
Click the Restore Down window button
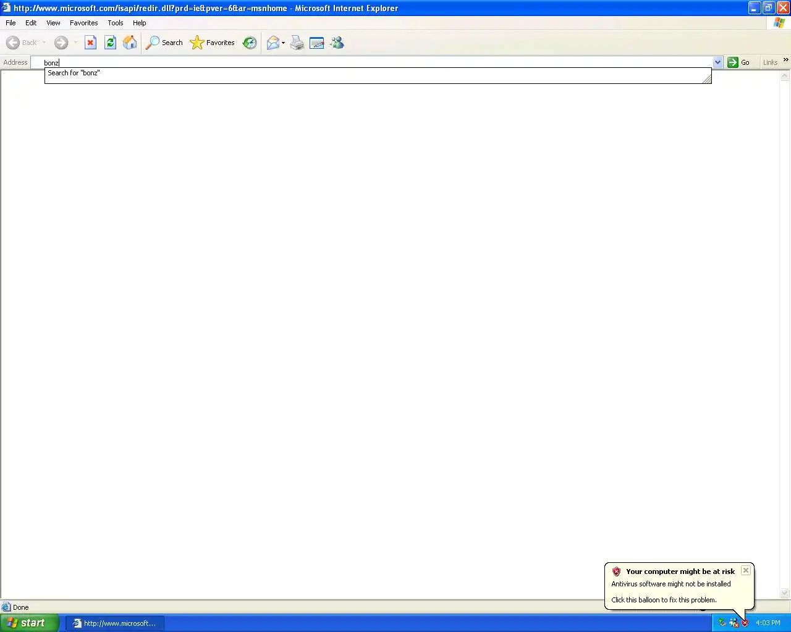pos(769,8)
